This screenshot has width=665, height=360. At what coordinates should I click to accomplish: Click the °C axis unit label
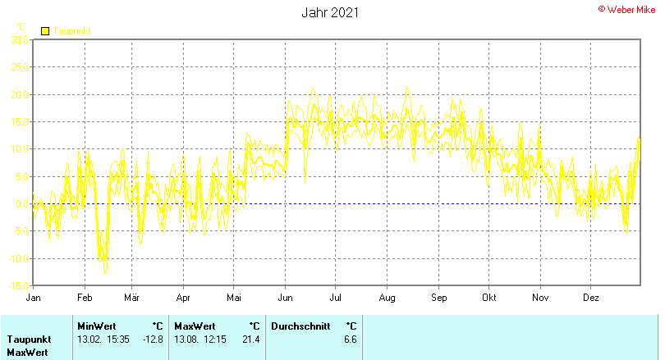tap(21, 27)
